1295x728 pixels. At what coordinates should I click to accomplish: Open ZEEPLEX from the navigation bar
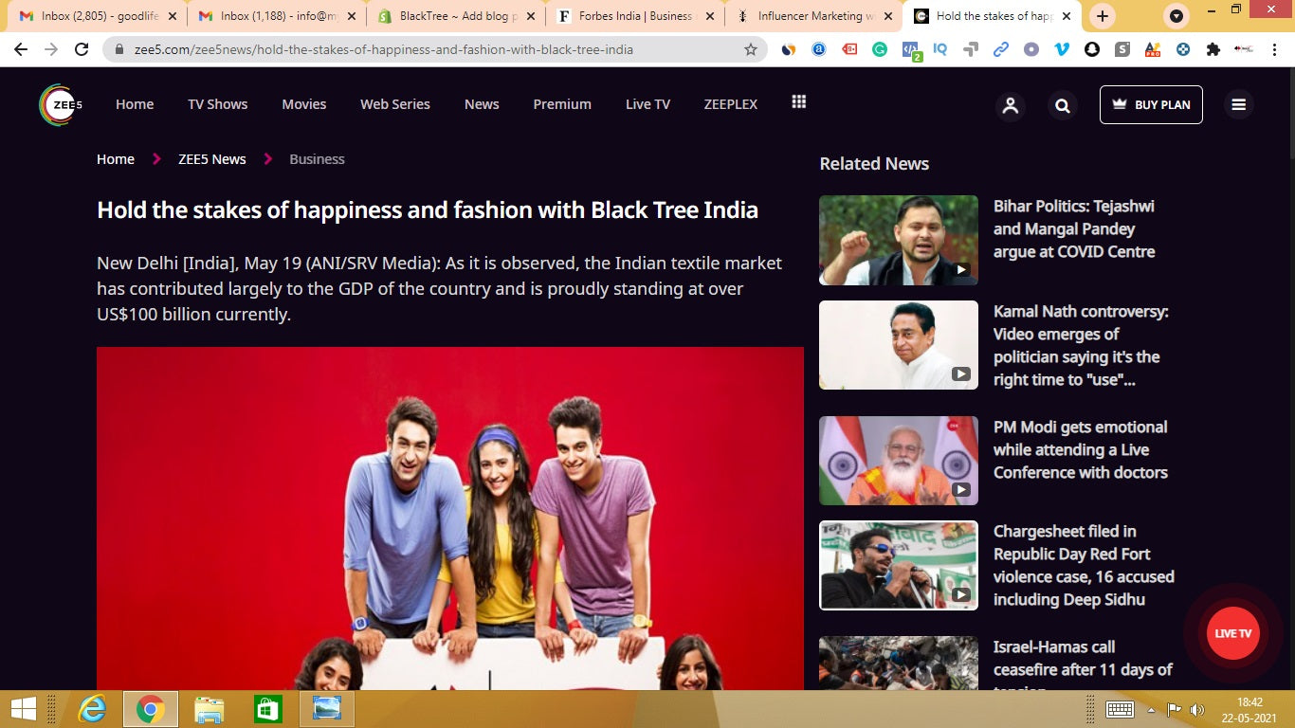click(731, 104)
